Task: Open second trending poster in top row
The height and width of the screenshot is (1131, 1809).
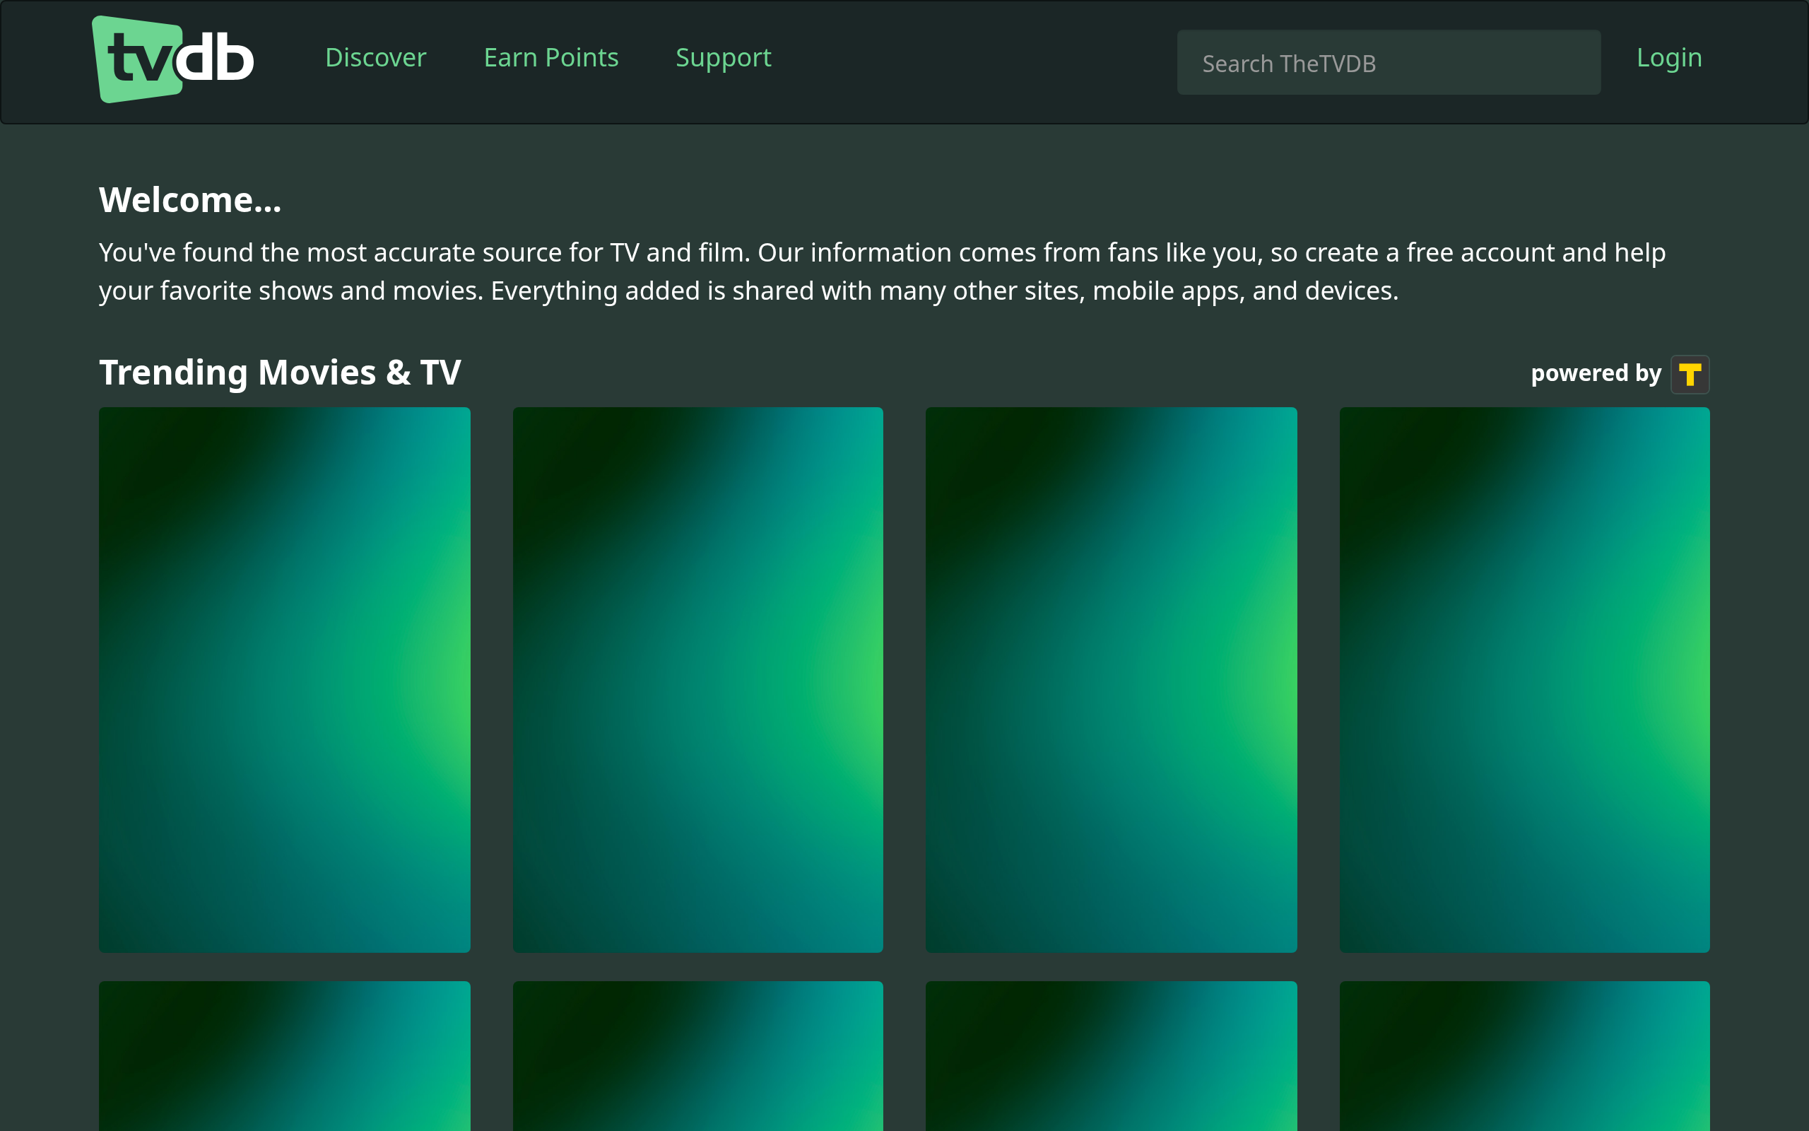Action: point(697,679)
